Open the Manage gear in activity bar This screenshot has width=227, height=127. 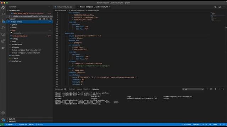(x=3, y=120)
